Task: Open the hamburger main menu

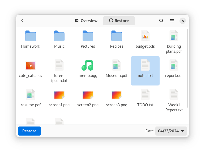Action: click(x=172, y=21)
